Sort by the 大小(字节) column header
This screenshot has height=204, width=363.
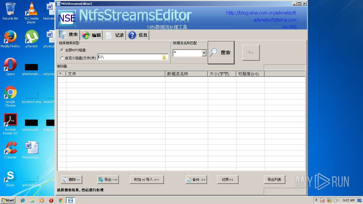pyautogui.click(x=222, y=74)
